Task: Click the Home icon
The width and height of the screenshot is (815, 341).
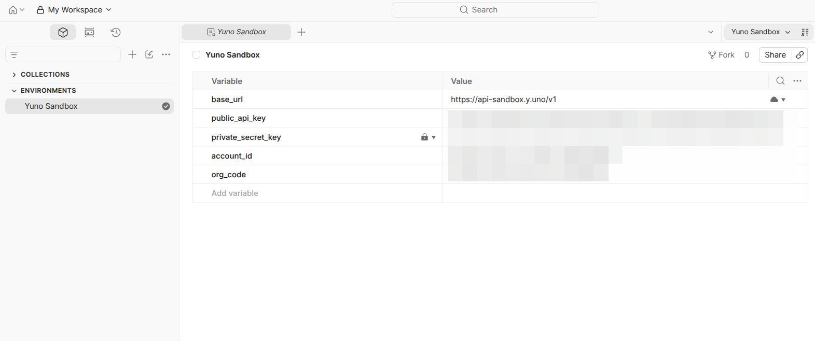Action: (13, 10)
